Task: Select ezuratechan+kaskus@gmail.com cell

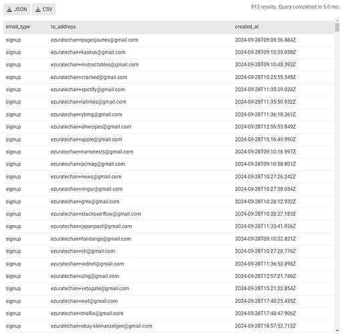Action: [88, 52]
